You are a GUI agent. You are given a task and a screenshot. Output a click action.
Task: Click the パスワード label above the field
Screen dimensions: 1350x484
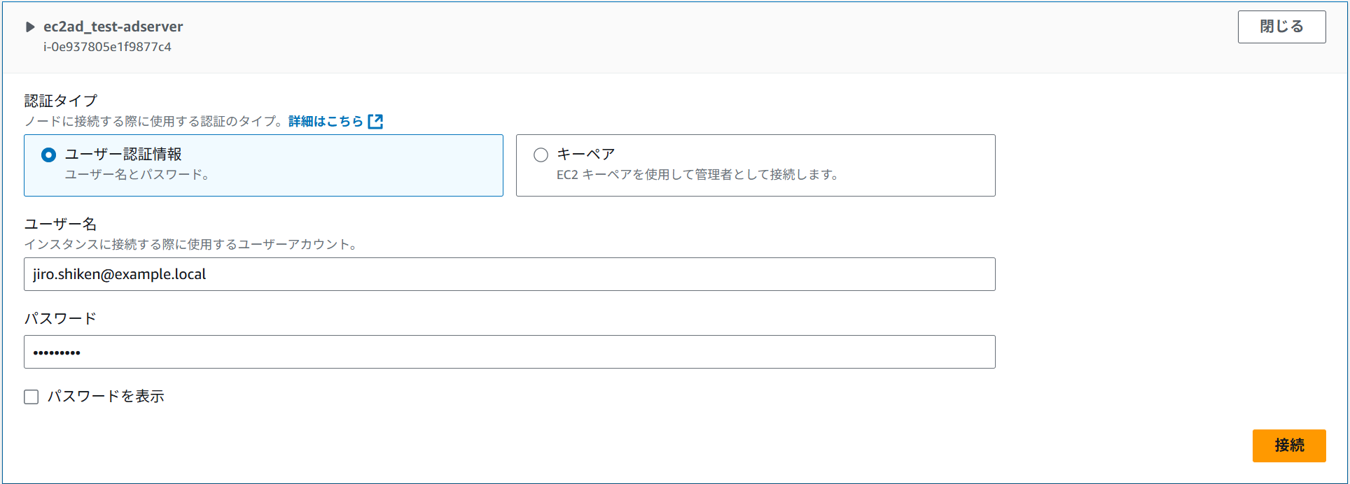click(x=60, y=318)
